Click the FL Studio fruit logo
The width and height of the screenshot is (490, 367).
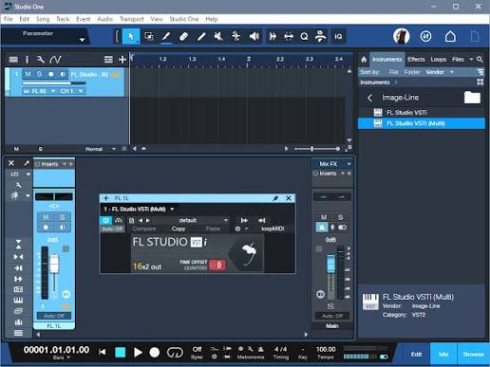point(249,253)
